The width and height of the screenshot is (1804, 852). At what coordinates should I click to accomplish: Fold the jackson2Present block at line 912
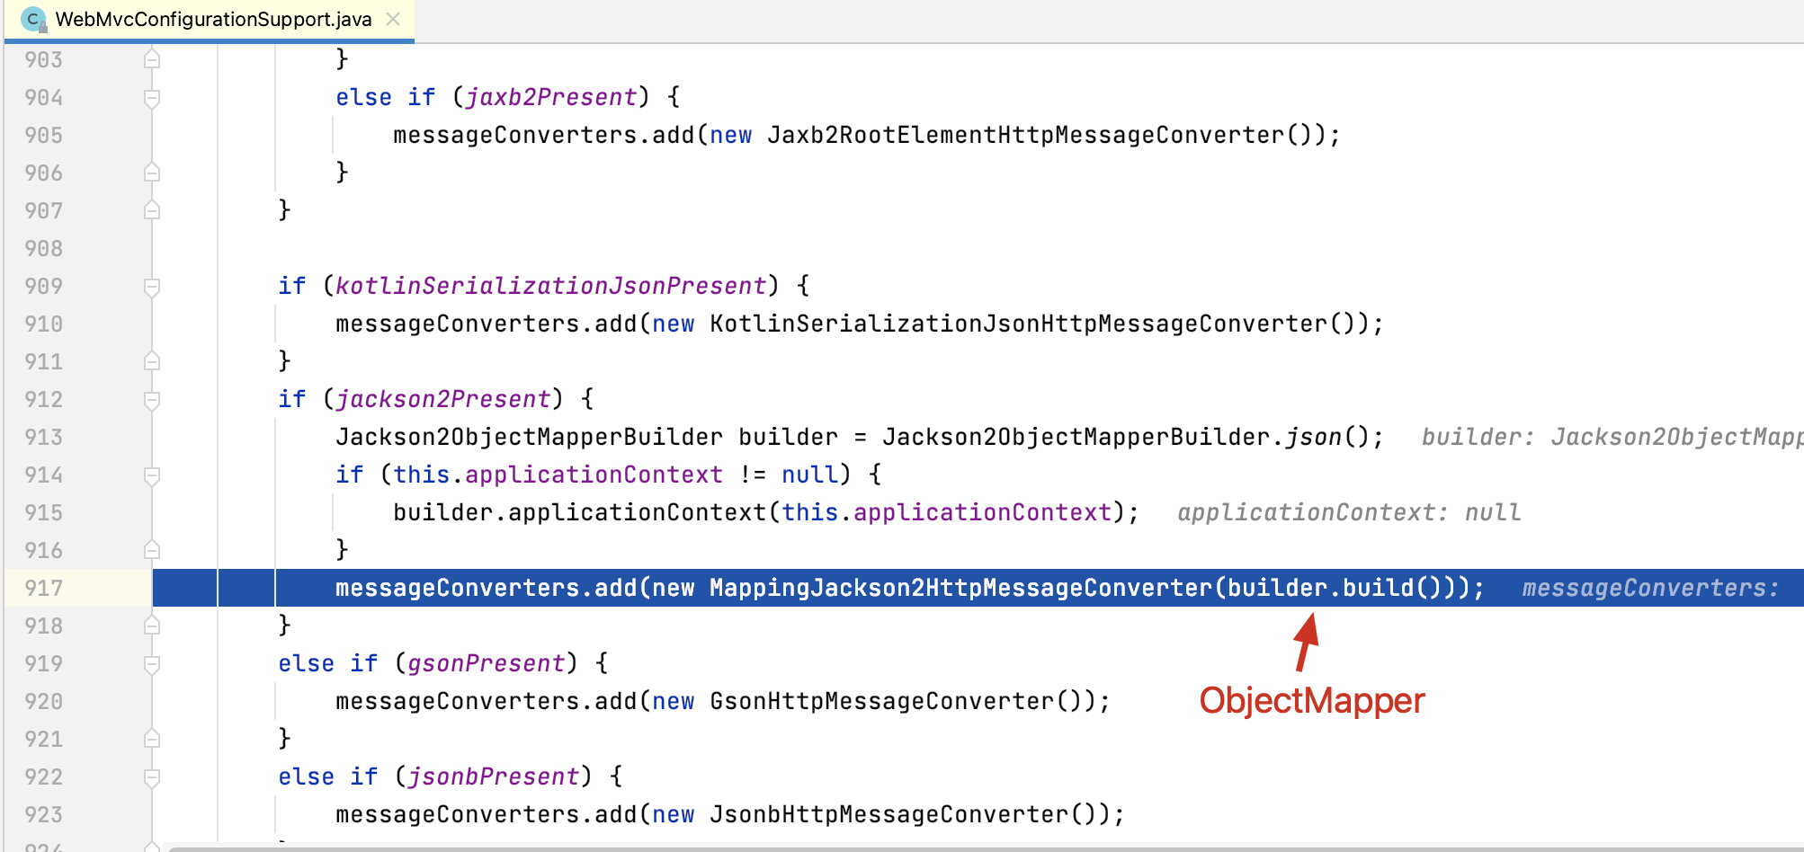point(152,399)
